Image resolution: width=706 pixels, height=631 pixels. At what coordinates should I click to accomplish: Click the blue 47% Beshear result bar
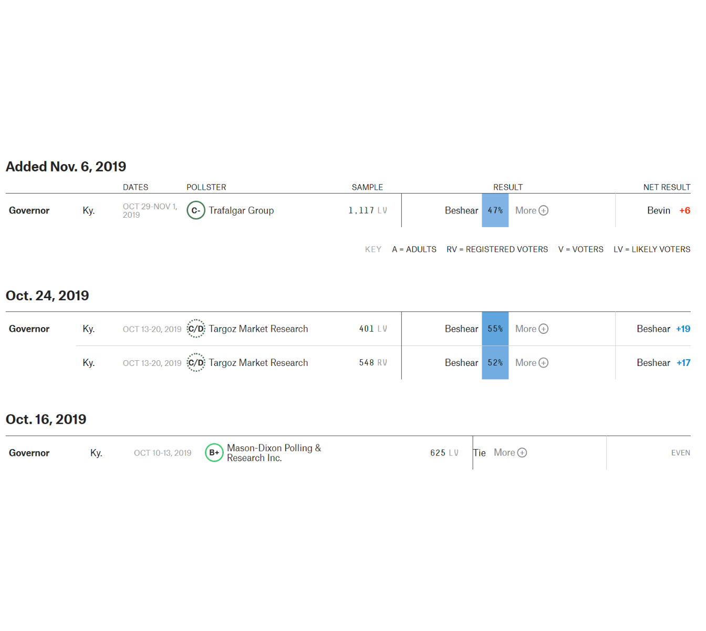click(x=495, y=210)
